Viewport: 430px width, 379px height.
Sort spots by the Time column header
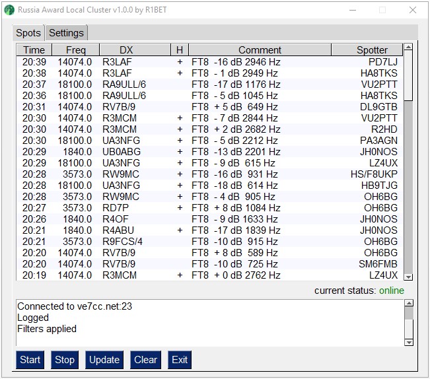(34, 50)
